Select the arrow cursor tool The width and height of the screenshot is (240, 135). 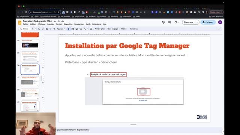69,29
